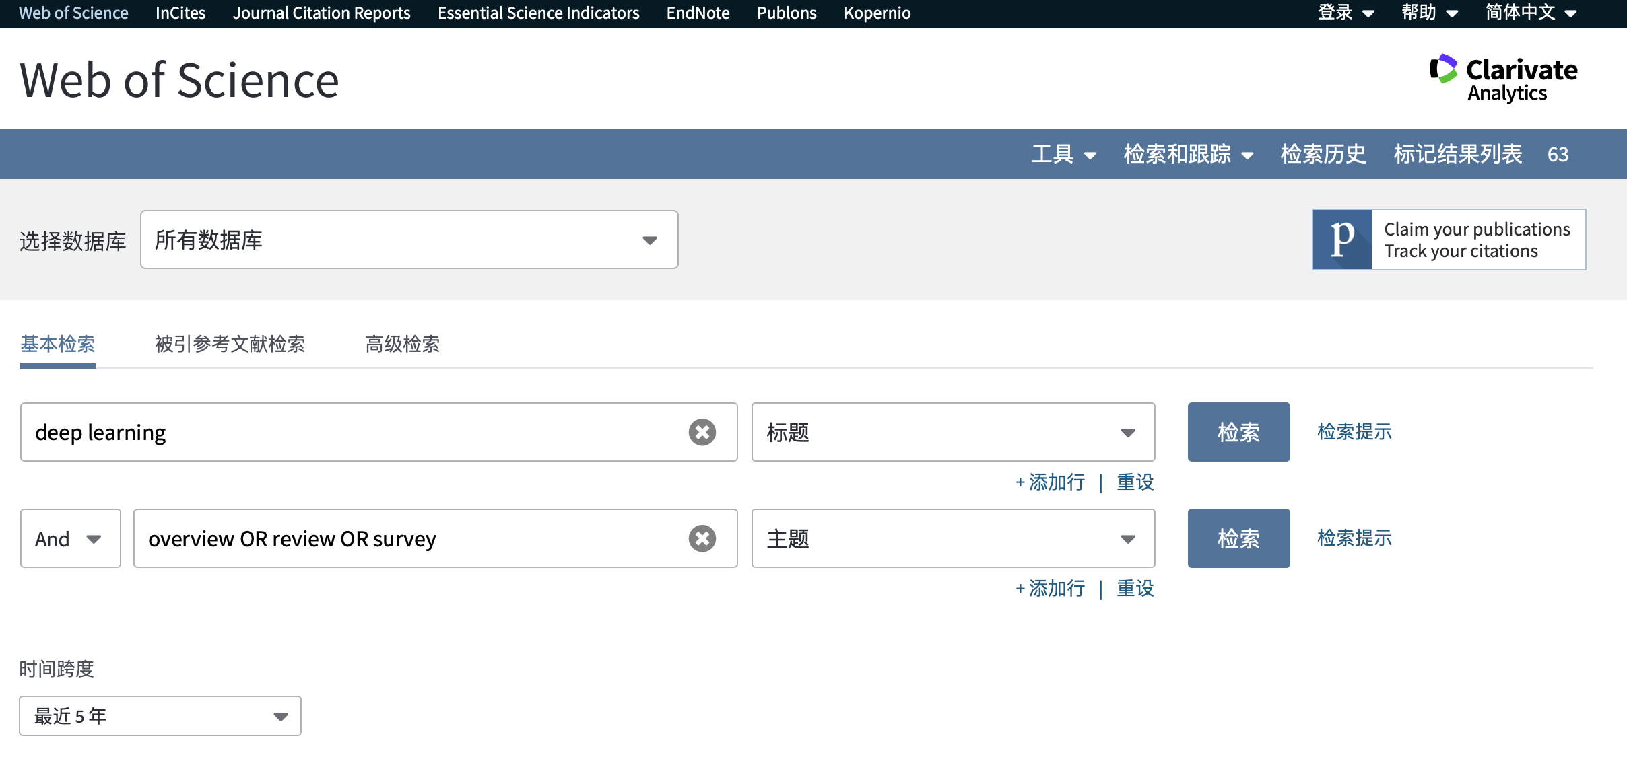Open 检索历史 in the navigation bar
This screenshot has height=759, width=1627.
click(1323, 155)
